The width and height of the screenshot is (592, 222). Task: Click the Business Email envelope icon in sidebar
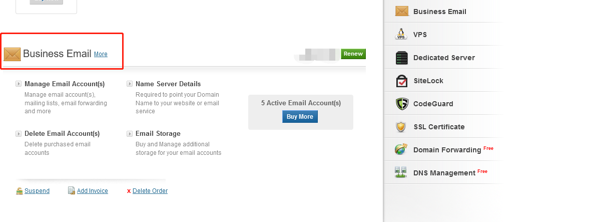coord(402,11)
